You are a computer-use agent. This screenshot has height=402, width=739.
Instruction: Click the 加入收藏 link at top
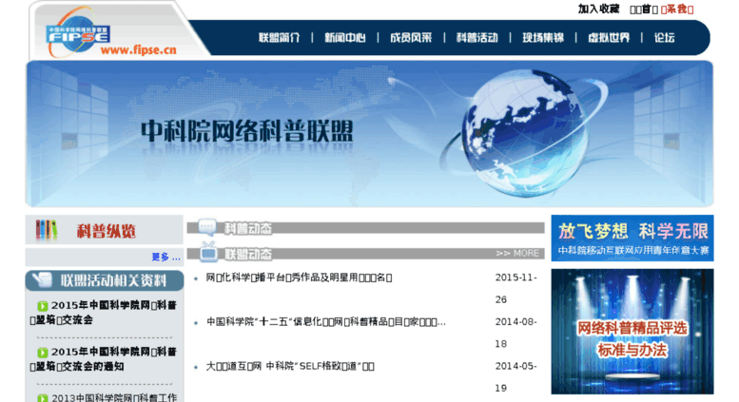click(598, 9)
